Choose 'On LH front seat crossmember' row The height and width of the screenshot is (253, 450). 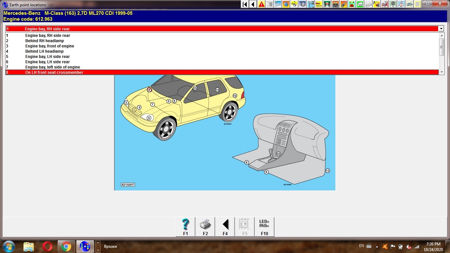click(x=222, y=72)
